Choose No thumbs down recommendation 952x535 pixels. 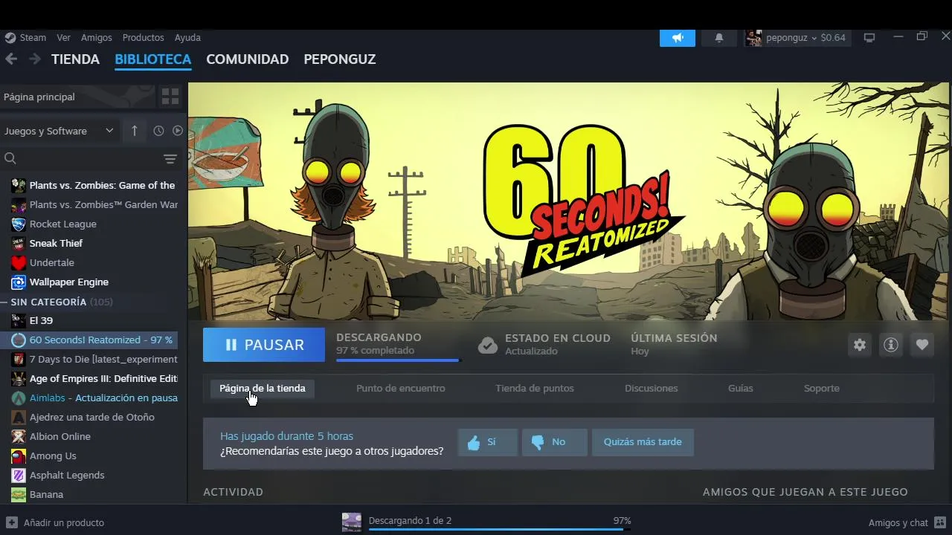[554, 442]
